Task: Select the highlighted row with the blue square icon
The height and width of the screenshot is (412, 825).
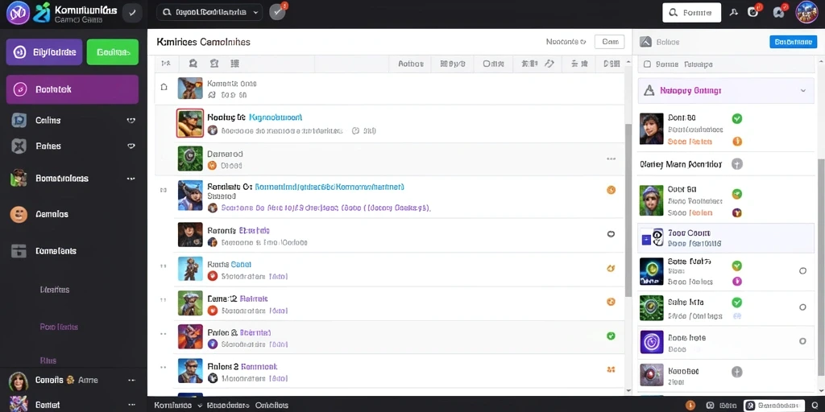Action: point(726,238)
